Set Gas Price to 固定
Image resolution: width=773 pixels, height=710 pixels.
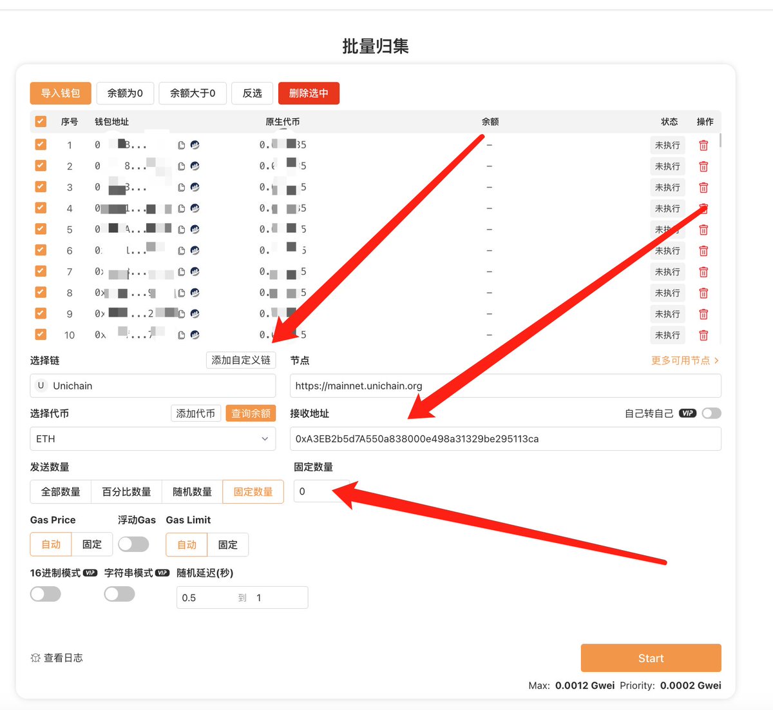click(x=92, y=544)
